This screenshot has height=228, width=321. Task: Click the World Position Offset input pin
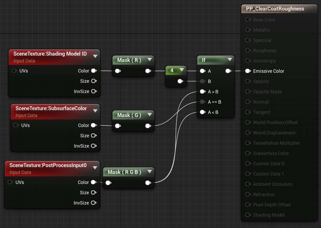click(x=248, y=122)
